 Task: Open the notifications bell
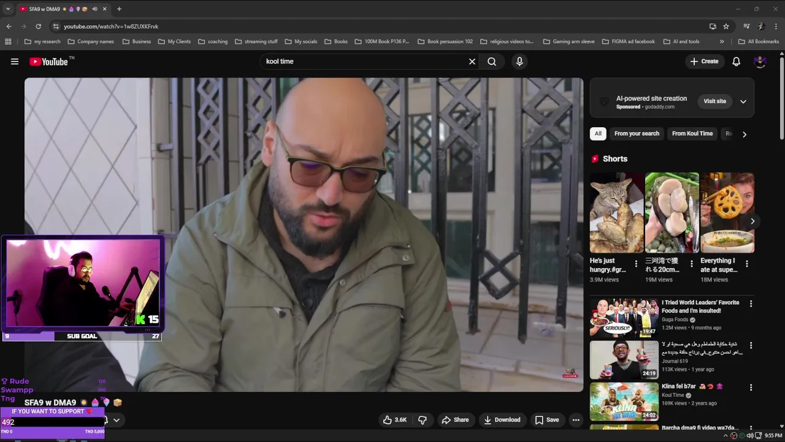pos(737,61)
